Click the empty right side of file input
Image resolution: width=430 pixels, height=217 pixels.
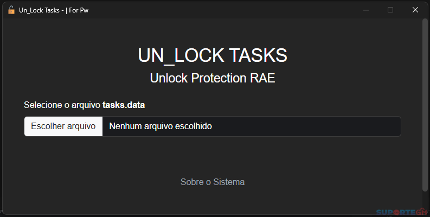click(306, 126)
